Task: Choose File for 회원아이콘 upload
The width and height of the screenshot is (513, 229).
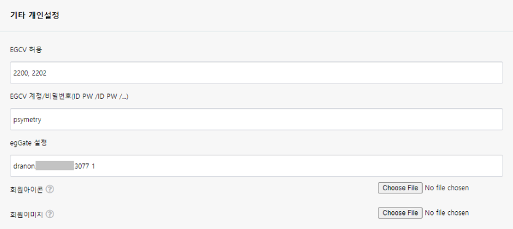Action: point(400,188)
